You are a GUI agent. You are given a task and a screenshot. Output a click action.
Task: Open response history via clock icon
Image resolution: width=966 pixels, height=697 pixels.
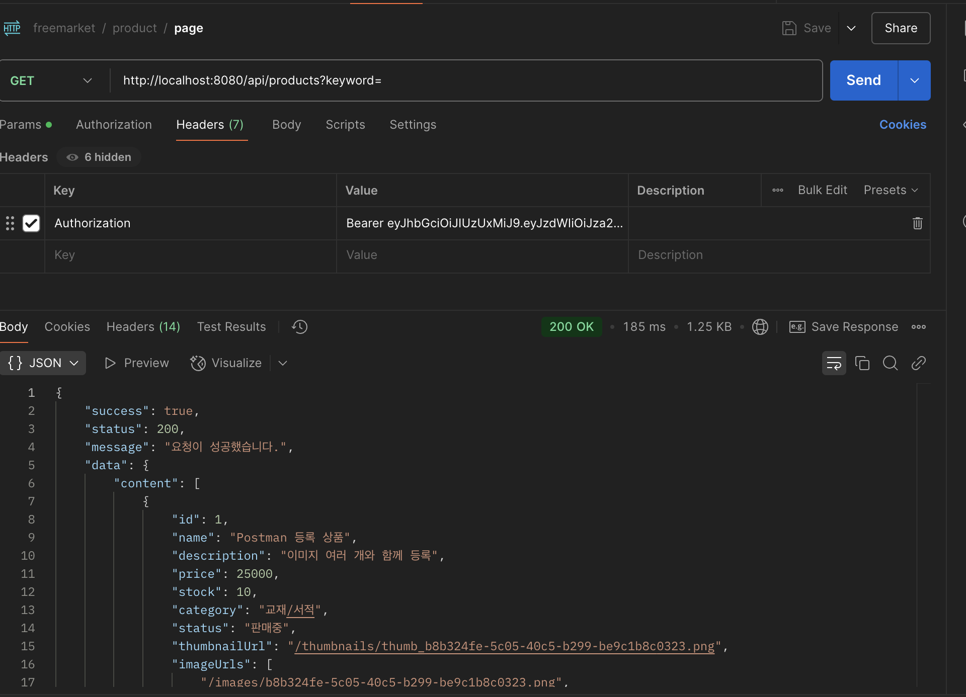299,327
